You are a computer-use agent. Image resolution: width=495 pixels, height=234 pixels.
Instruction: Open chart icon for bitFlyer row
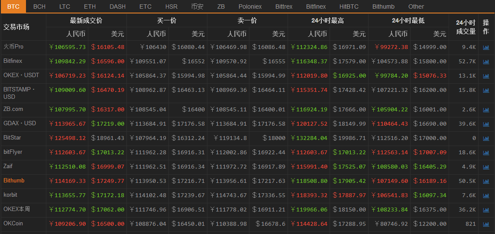486,153
